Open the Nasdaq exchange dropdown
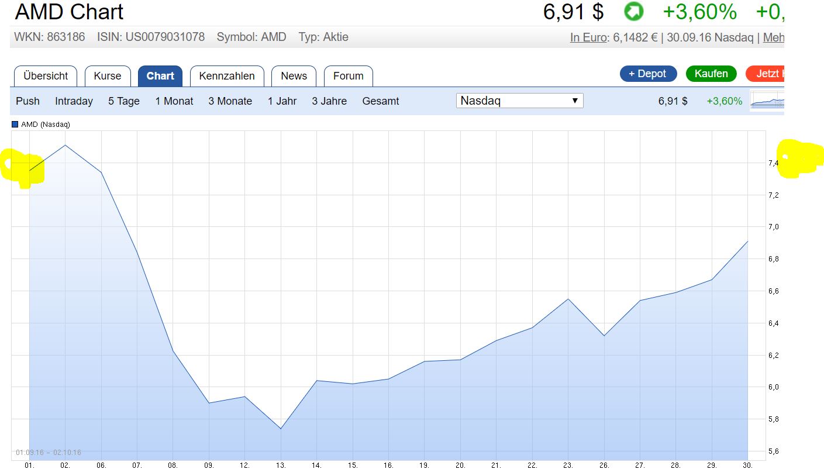 click(519, 101)
